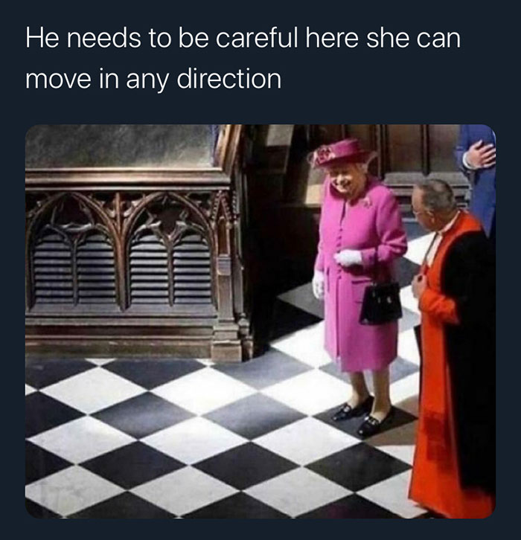Viewport: 521px width, 540px height.
Task: Click the word 'careful' in the caption
Action: [x=256, y=38]
